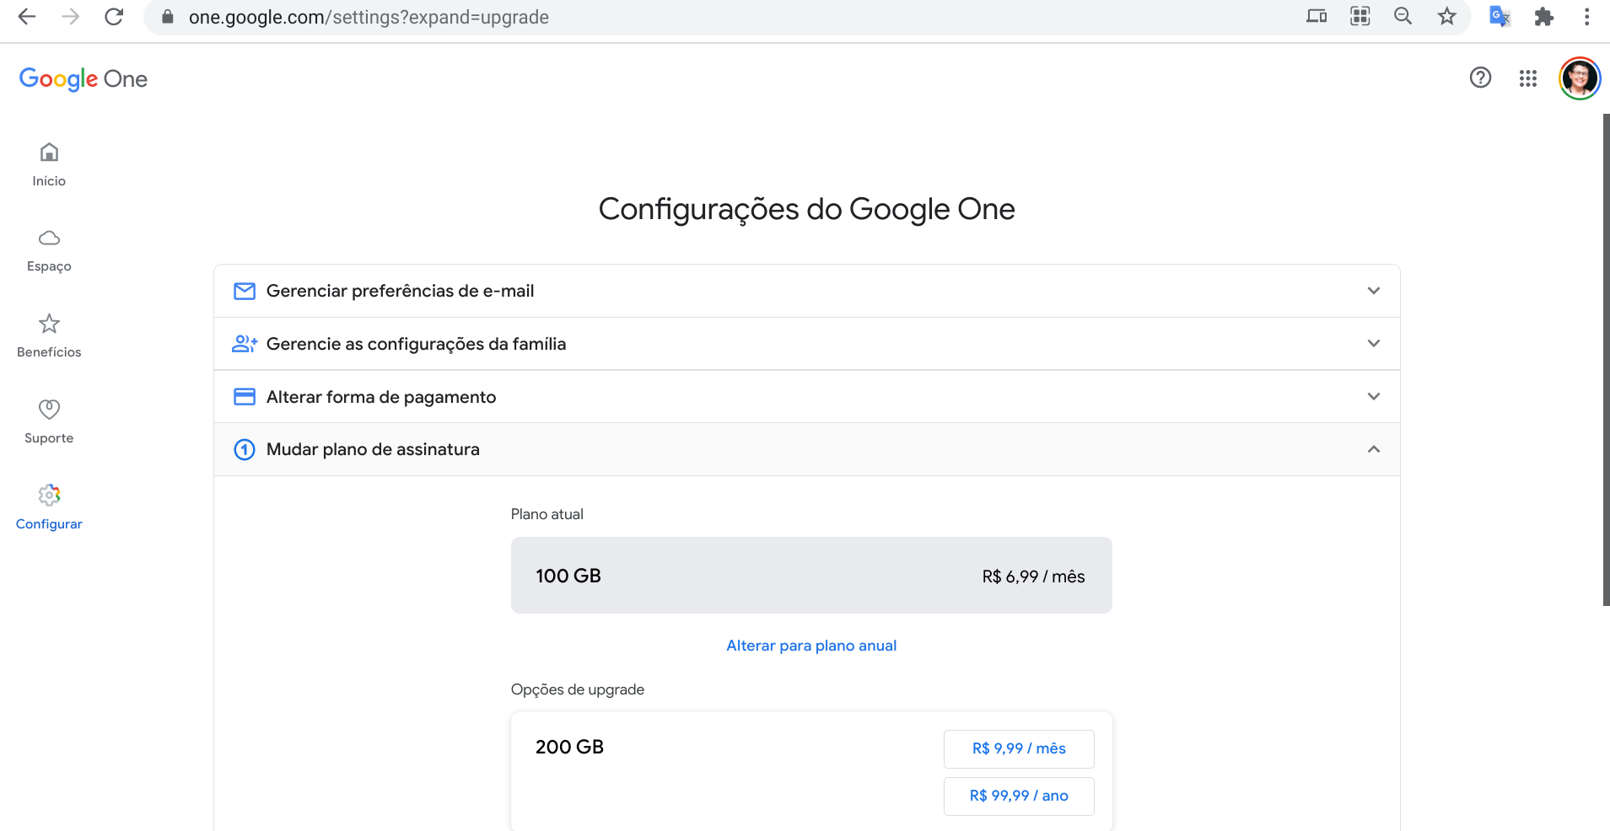Click the browser back arrow
The width and height of the screenshot is (1610, 831).
tap(27, 17)
